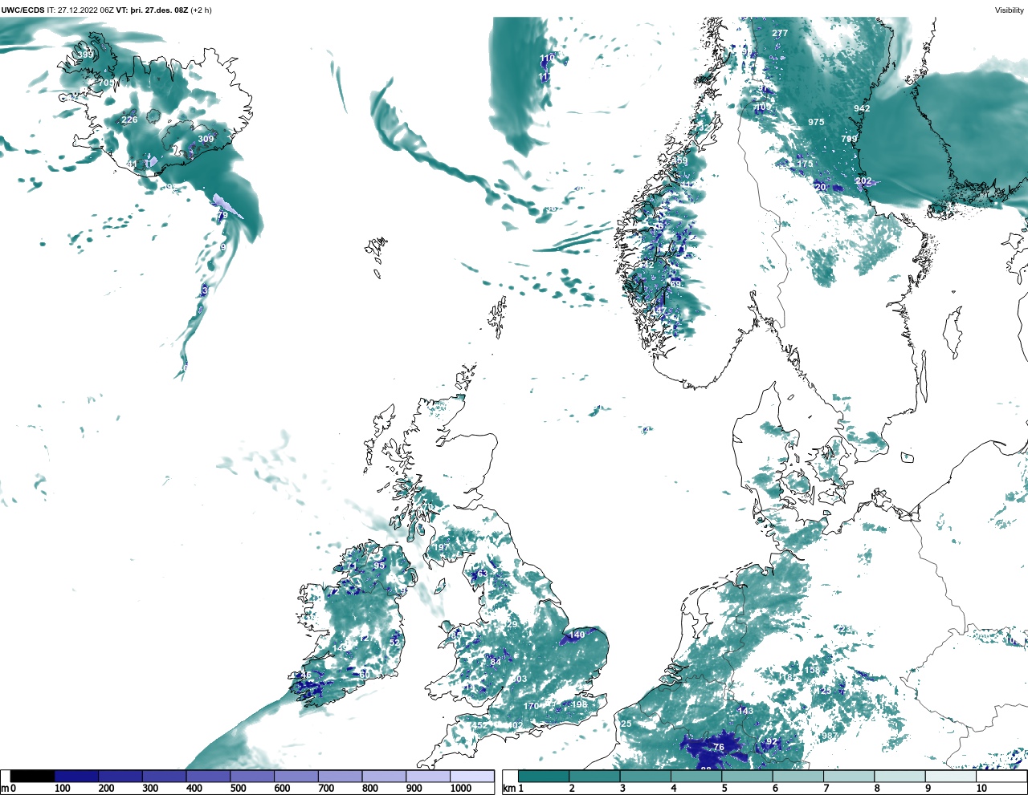Click the Visibility label at top right
1028x795 pixels.
[x=1010, y=10]
